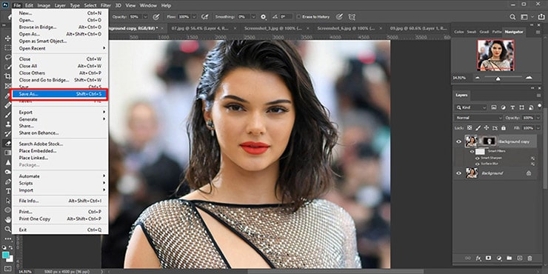
Task: Click File Info... menu entry
Action: click(59, 201)
